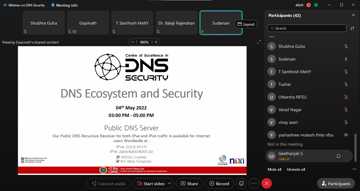Image resolution: width=360 pixels, height=191 pixels.
Task: Toggle vinay aseri's muted mic icon
Action: (346, 122)
